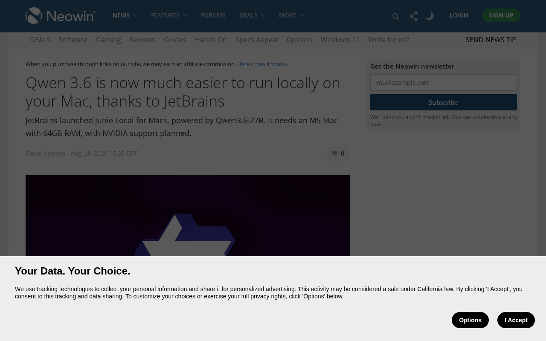Open author David Uzondu's profile link
Image resolution: width=546 pixels, height=341 pixels.
pyautogui.click(x=46, y=153)
